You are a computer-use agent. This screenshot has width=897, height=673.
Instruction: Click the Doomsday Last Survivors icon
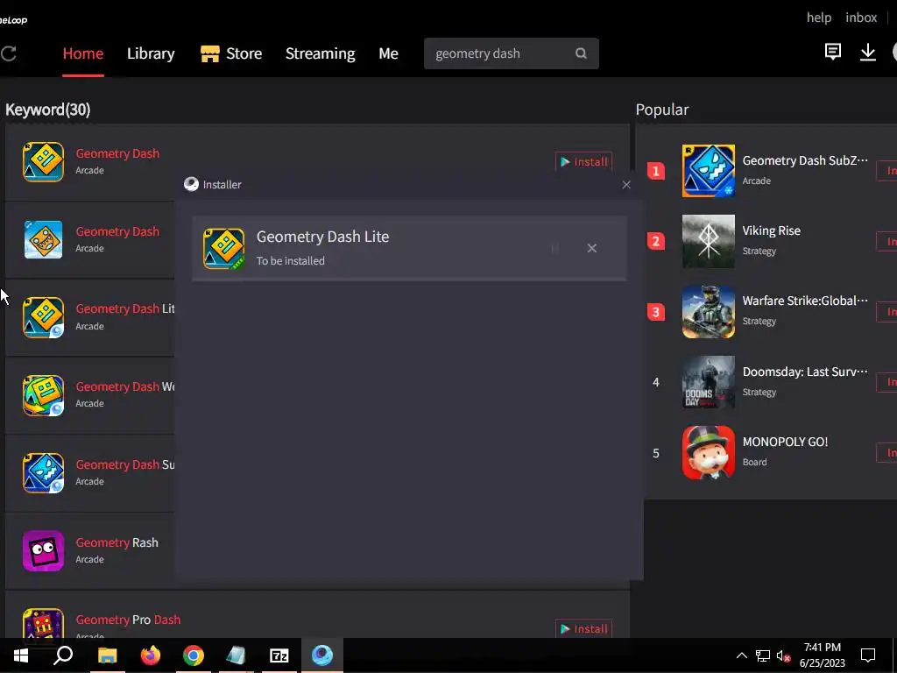click(708, 382)
